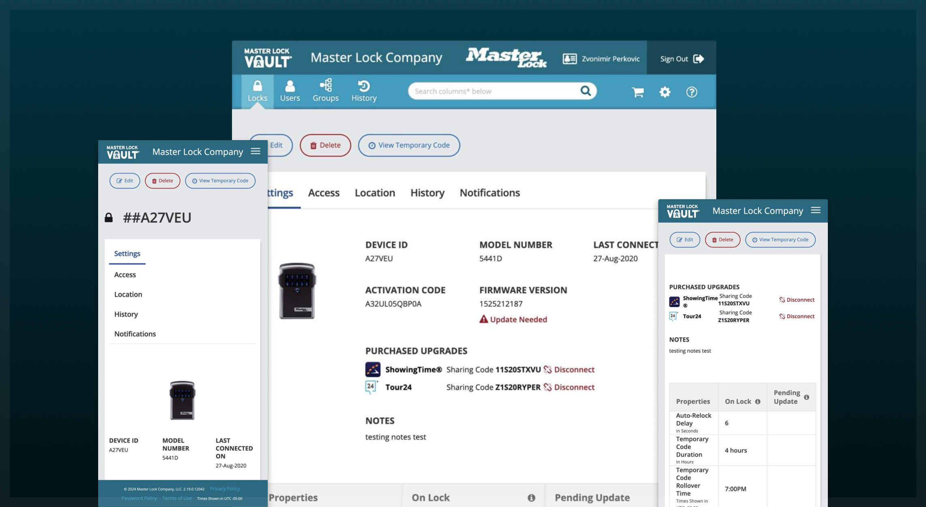Image resolution: width=926 pixels, height=507 pixels.
Task: Switch to the History tab in main window
Action: 428,193
